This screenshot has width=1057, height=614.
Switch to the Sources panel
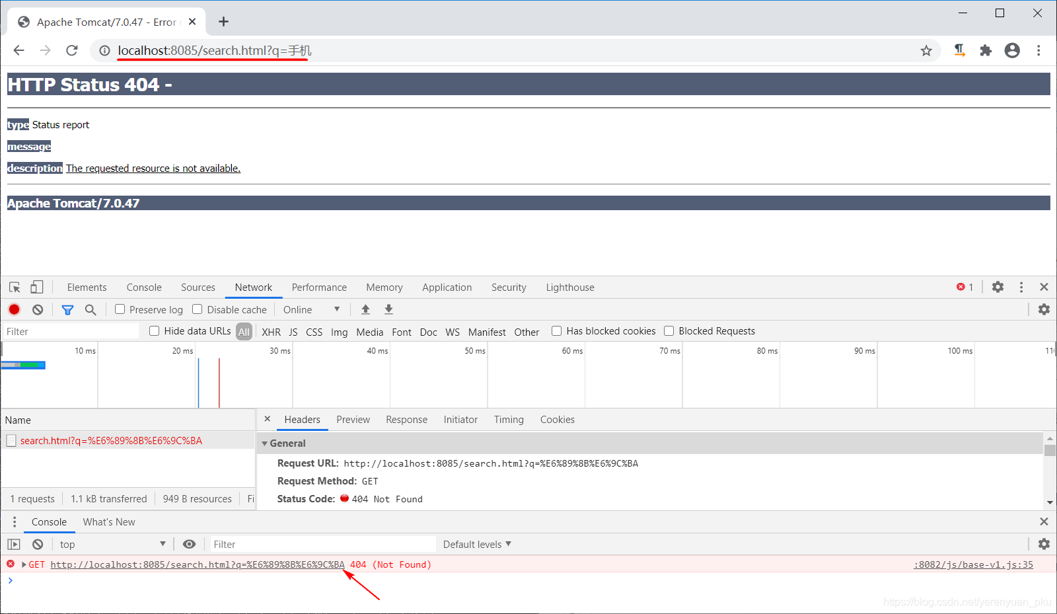tap(198, 288)
